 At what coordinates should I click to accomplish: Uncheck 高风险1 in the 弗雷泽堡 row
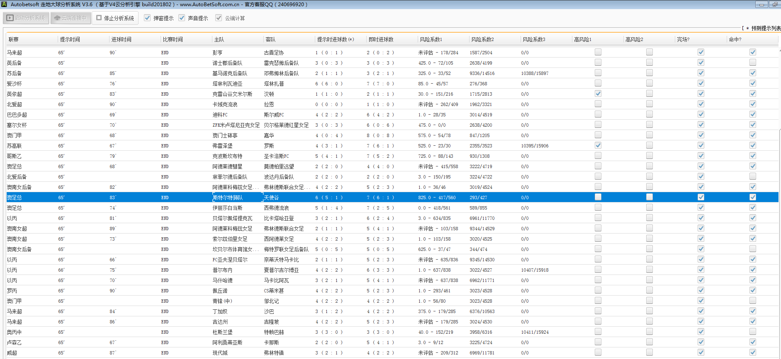coord(598,145)
